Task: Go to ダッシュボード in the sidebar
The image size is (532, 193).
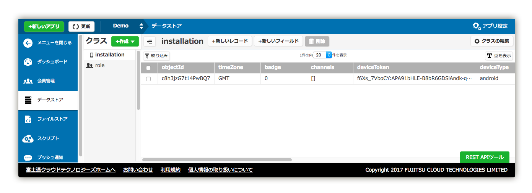Action: pyautogui.click(x=48, y=62)
